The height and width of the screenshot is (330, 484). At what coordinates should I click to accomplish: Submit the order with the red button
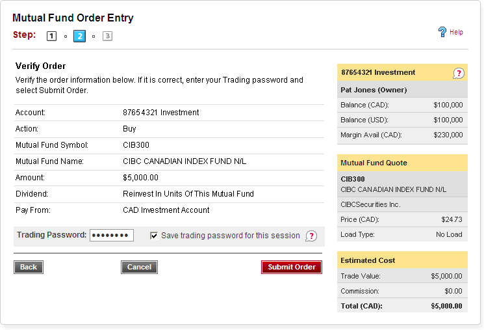[292, 267]
